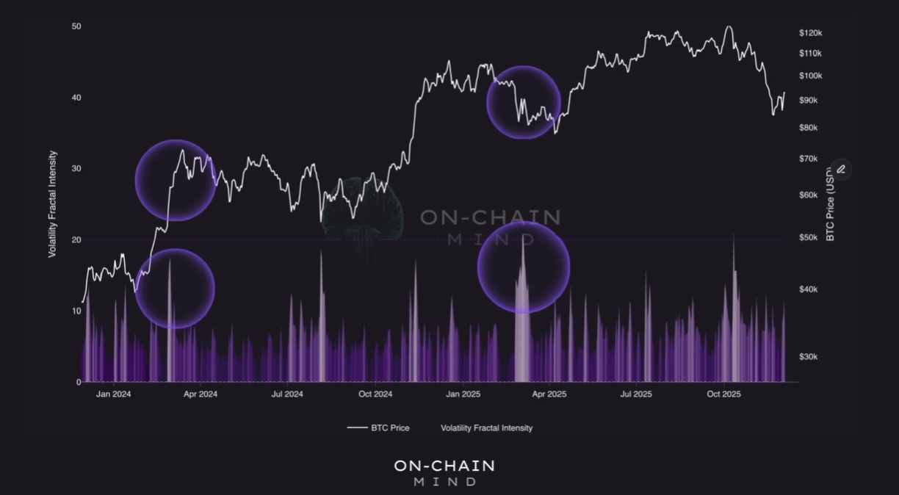Select the Jul 2025 date tick
Screen dimensions: 899x495
tap(636, 394)
